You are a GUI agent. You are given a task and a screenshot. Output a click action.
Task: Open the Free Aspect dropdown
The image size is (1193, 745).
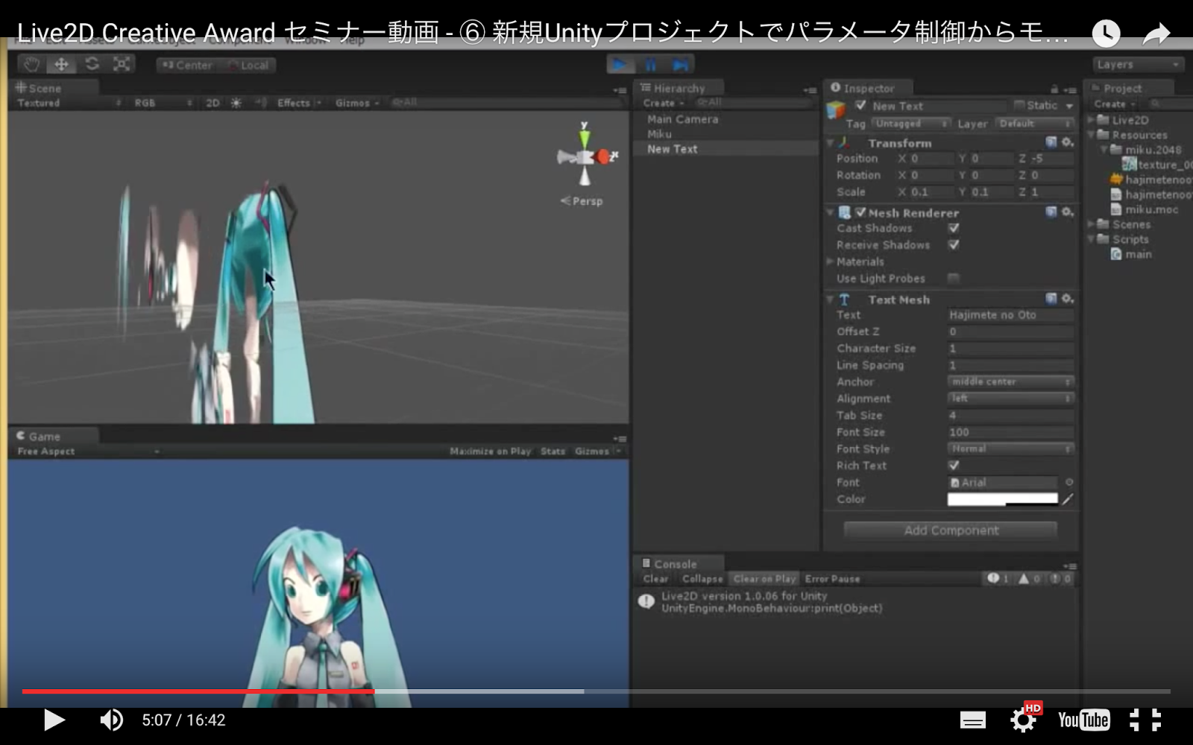[88, 451]
